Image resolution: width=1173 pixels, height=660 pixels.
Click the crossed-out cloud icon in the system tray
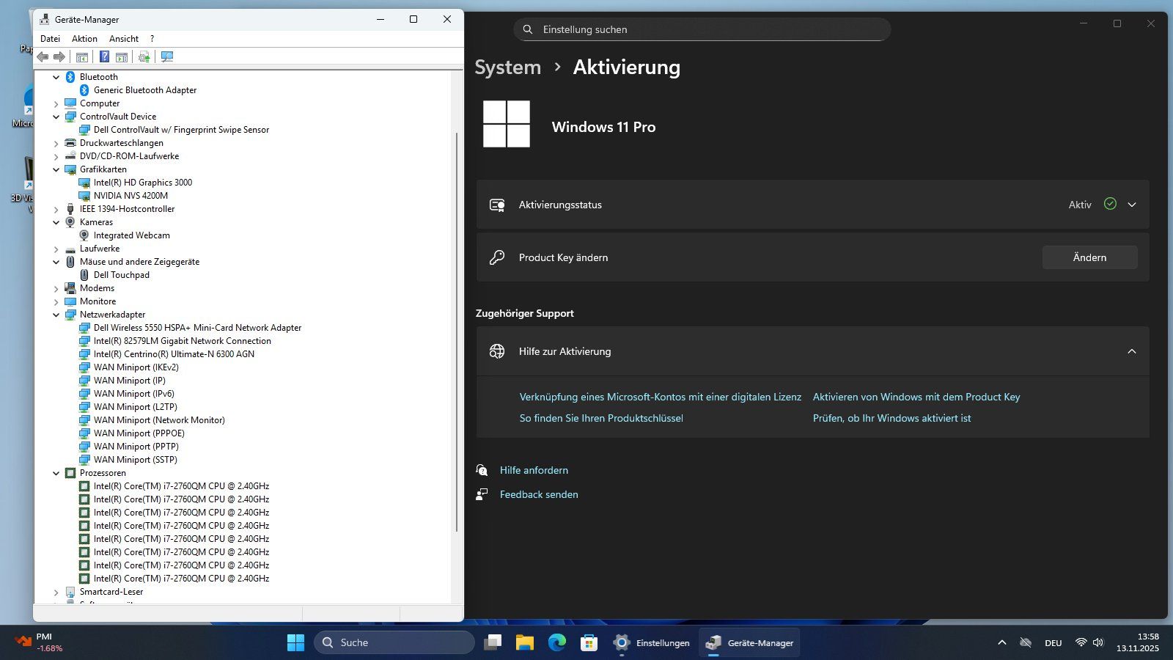pyautogui.click(x=1026, y=642)
